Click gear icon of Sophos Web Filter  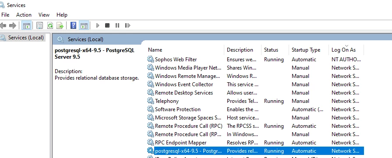click(x=150, y=59)
